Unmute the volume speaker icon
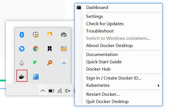This screenshot has height=112, width=170. (x=68, y=91)
